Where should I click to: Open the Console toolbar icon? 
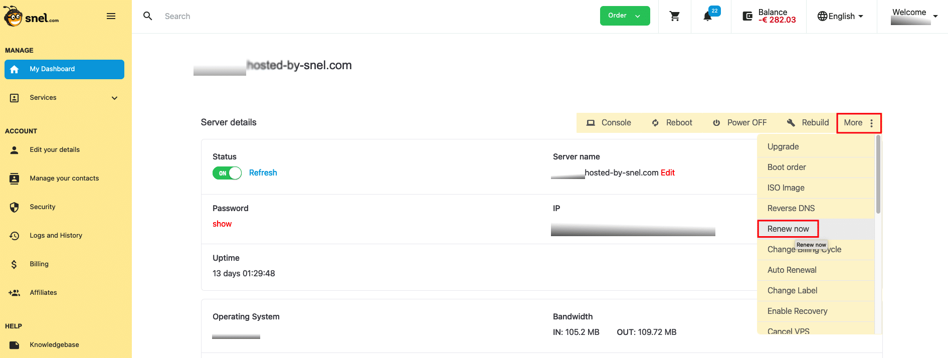(591, 123)
